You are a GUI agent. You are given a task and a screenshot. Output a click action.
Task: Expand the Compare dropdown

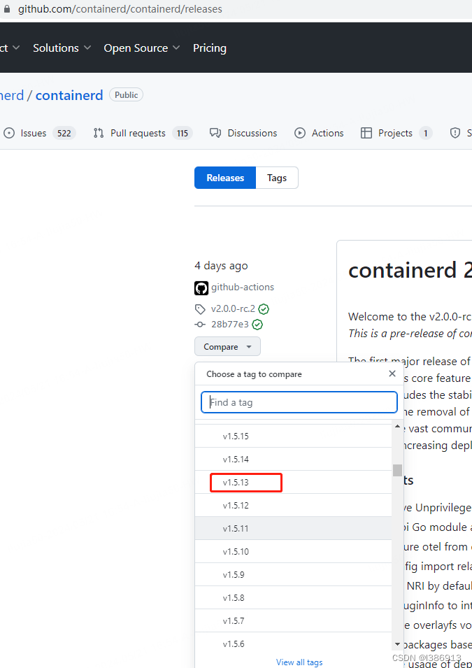point(227,346)
